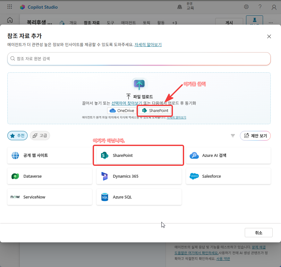Switch to the 참조 자료 tab
The image size is (281, 267).
(92, 23)
